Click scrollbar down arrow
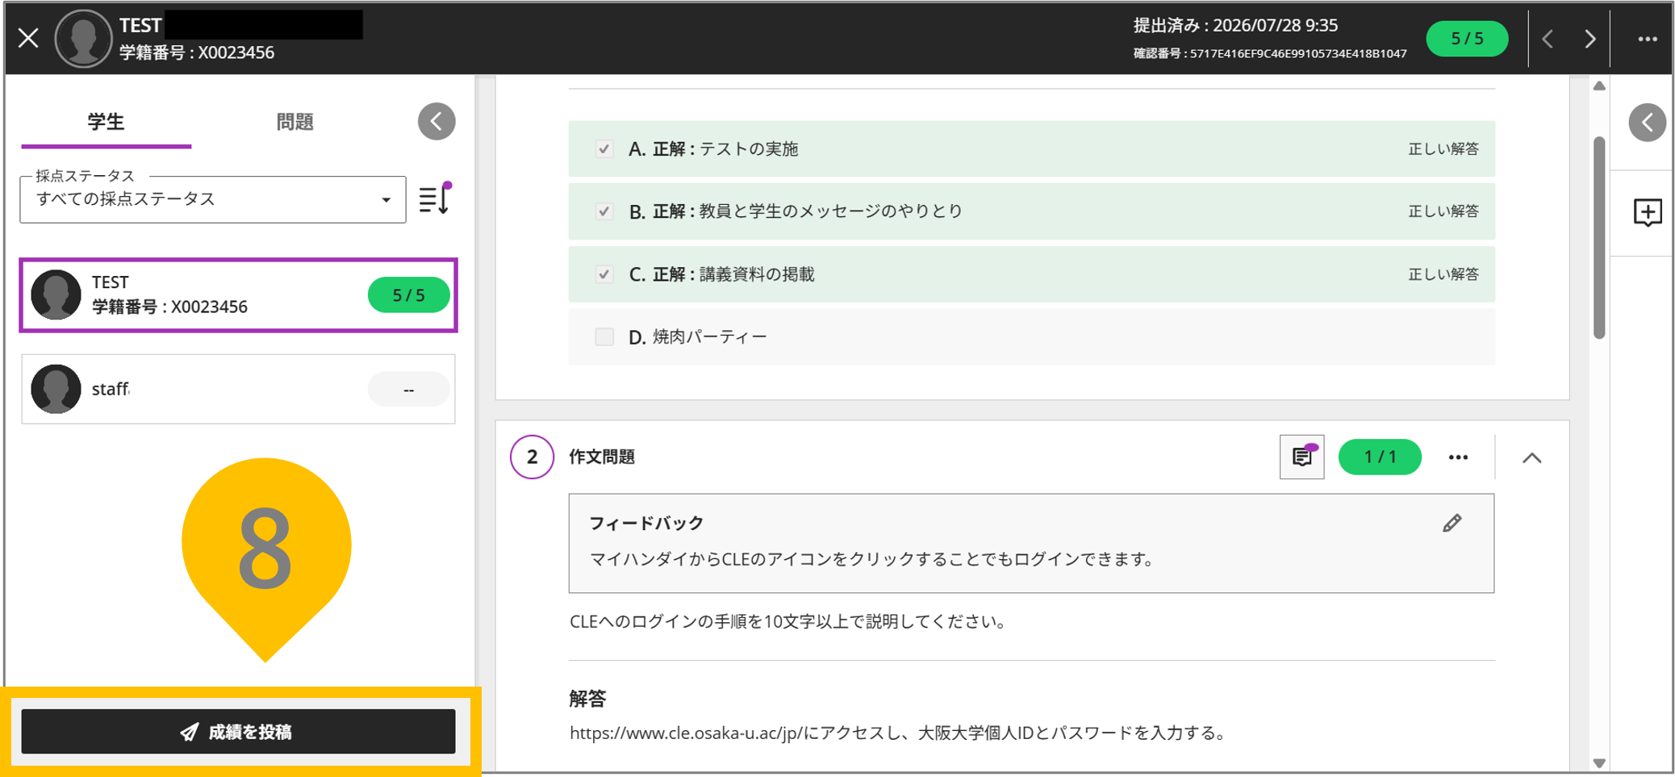This screenshot has width=1675, height=777. tap(1599, 763)
